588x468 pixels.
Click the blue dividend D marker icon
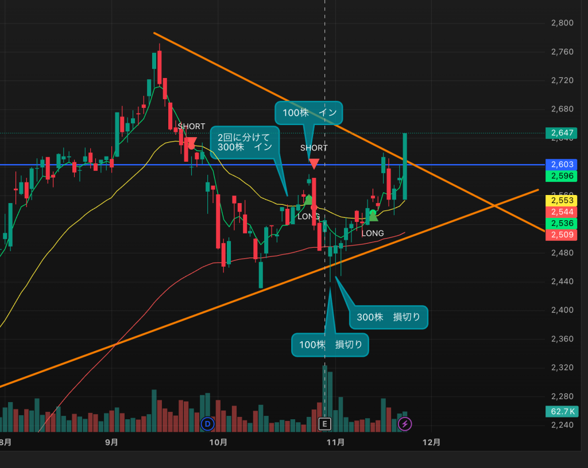[x=207, y=424]
